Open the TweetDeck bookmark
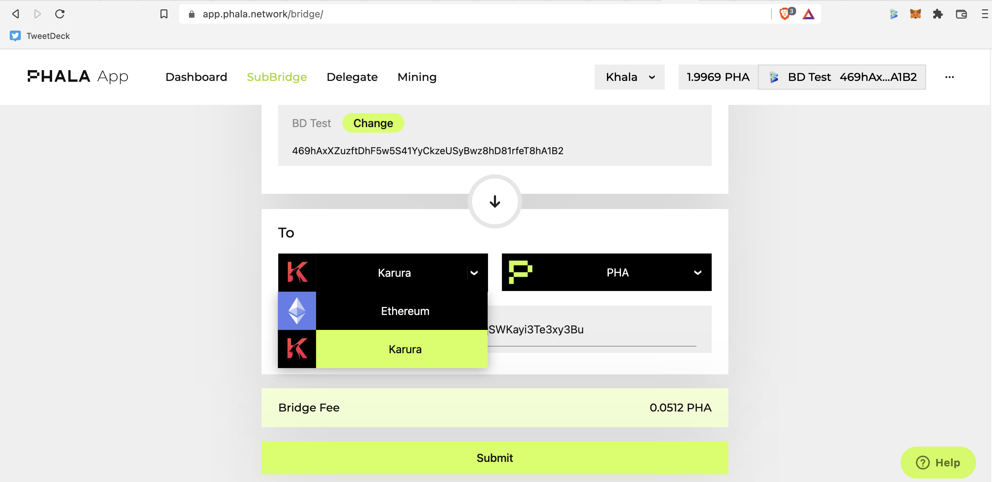This screenshot has height=482, width=992. (40, 36)
